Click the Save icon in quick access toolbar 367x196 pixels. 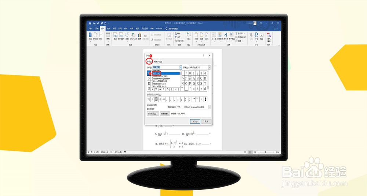tap(90, 23)
